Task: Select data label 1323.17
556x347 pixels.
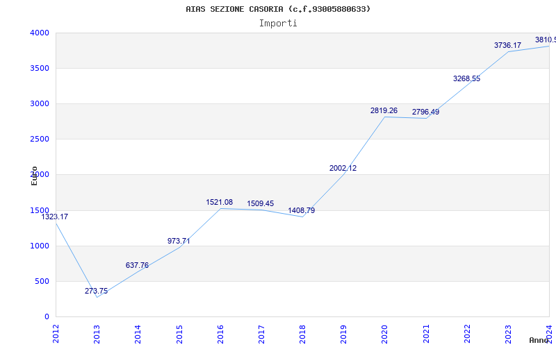Action: (55, 217)
